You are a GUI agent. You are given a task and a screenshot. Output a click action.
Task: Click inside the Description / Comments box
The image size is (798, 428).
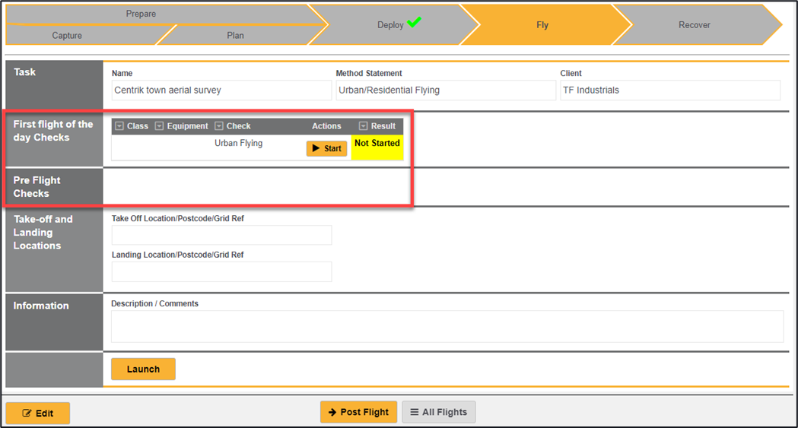click(447, 326)
